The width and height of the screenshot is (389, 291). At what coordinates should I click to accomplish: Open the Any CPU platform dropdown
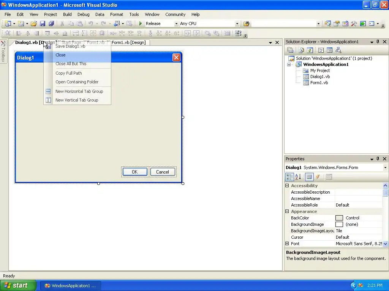coord(237,24)
